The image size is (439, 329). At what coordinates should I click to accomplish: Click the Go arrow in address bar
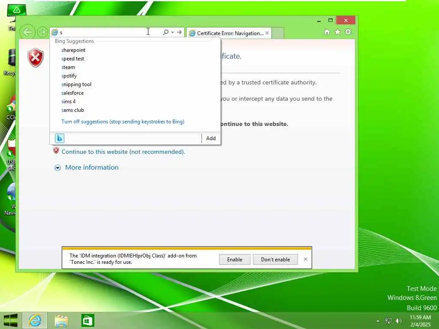179,32
